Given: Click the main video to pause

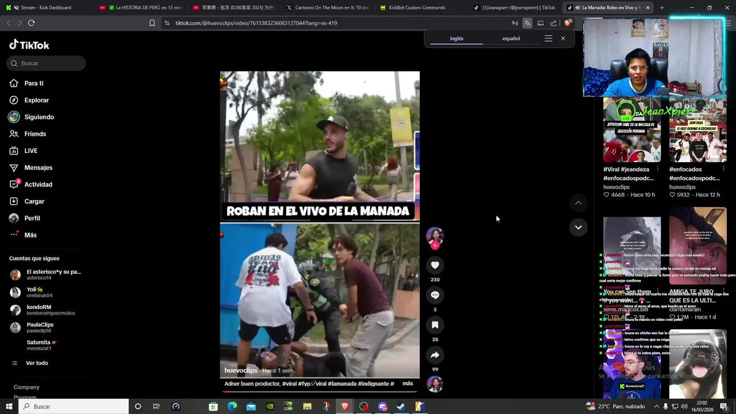Looking at the screenshot, I should [320, 224].
